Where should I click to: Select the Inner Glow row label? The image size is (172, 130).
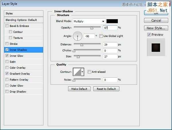pos(16,56)
